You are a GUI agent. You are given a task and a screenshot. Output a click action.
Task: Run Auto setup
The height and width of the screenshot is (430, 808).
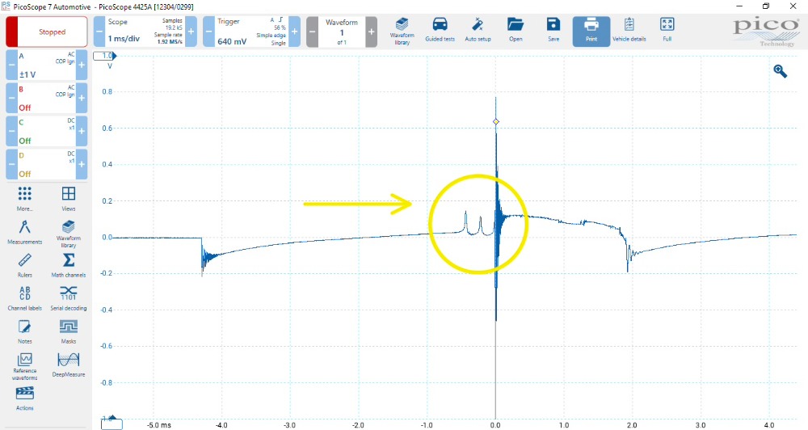point(478,30)
